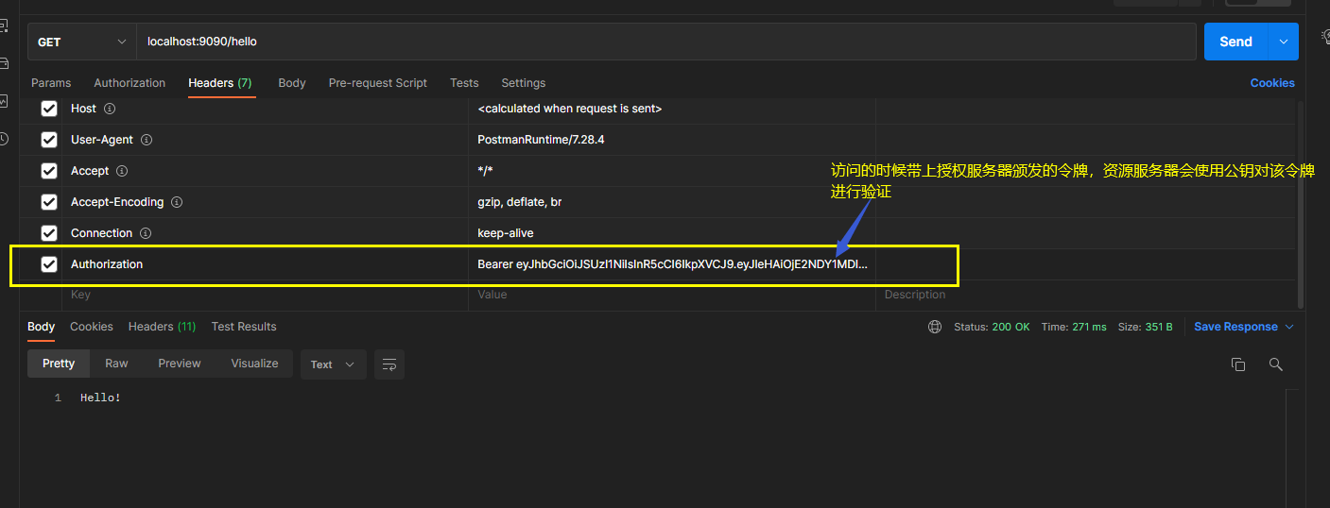The height and width of the screenshot is (508, 1330).
Task: Click the info icon next to Accept-Encoding
Action: (x=177, y=202)
